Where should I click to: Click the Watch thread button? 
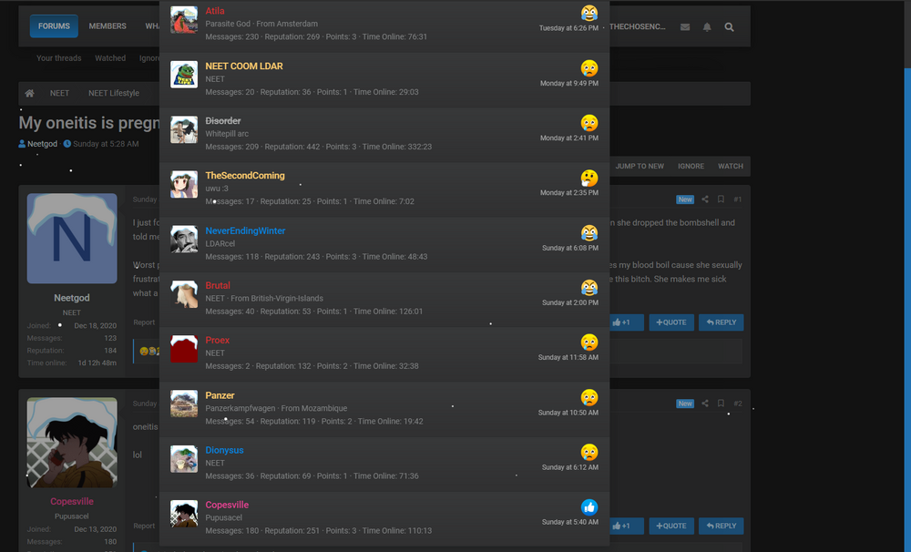point(731,166)
